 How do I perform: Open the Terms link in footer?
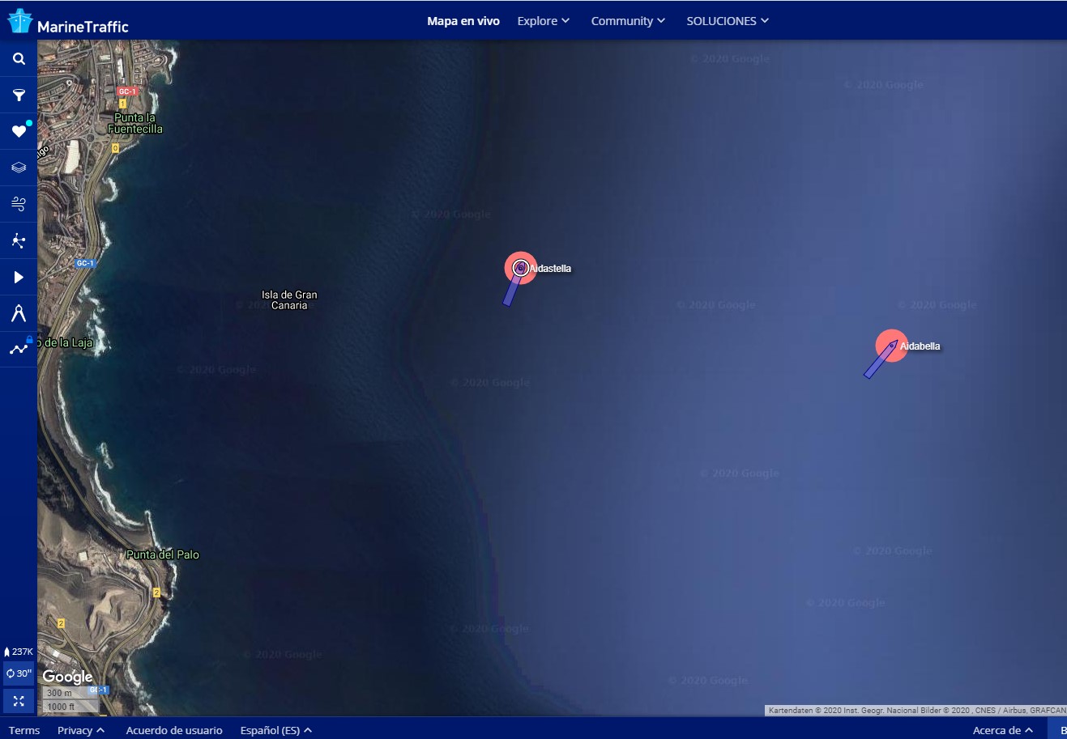point(24,730)
